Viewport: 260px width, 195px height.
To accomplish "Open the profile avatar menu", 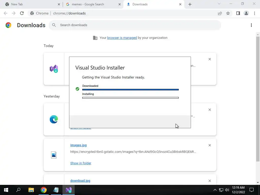I will pos(246,13).
